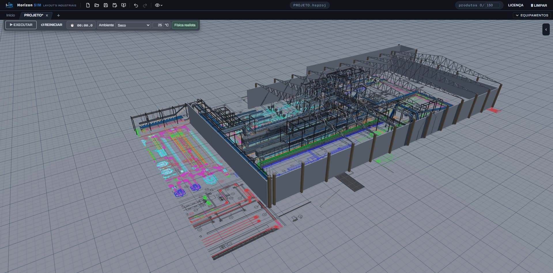Click the 00:00.0 simulation timer

click(x=81, y=25)
